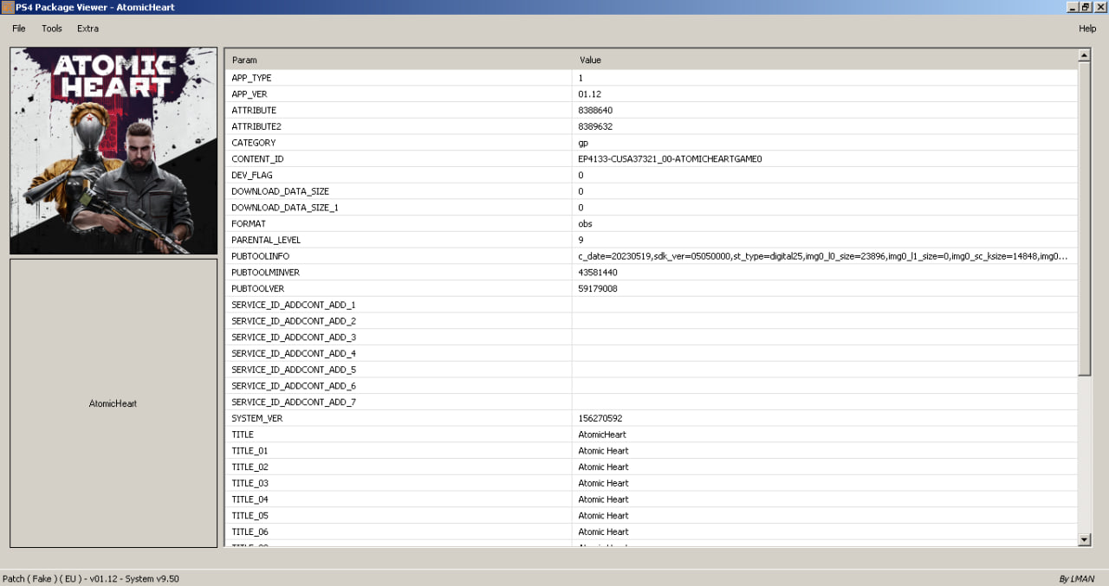The height and width of the screenshot is (586, 1109).
Task: Select the APP_TYPE row
Action: point(652,78)
